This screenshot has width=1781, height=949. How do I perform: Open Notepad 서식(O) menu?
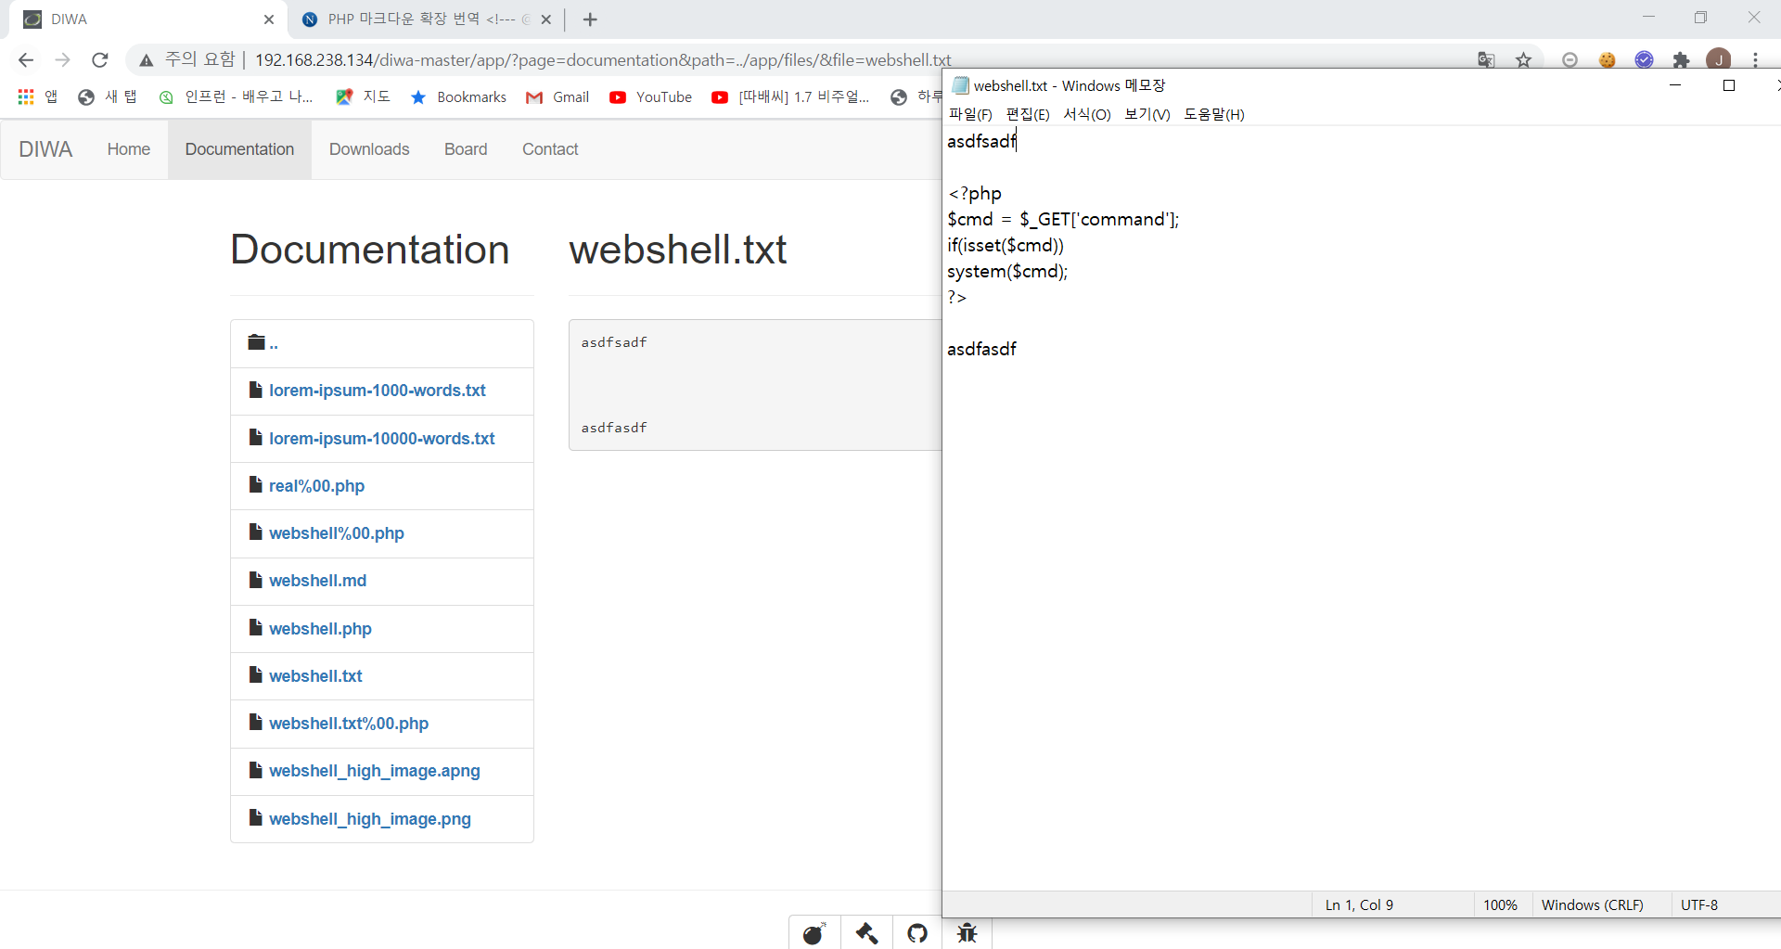coord(1087,114)
